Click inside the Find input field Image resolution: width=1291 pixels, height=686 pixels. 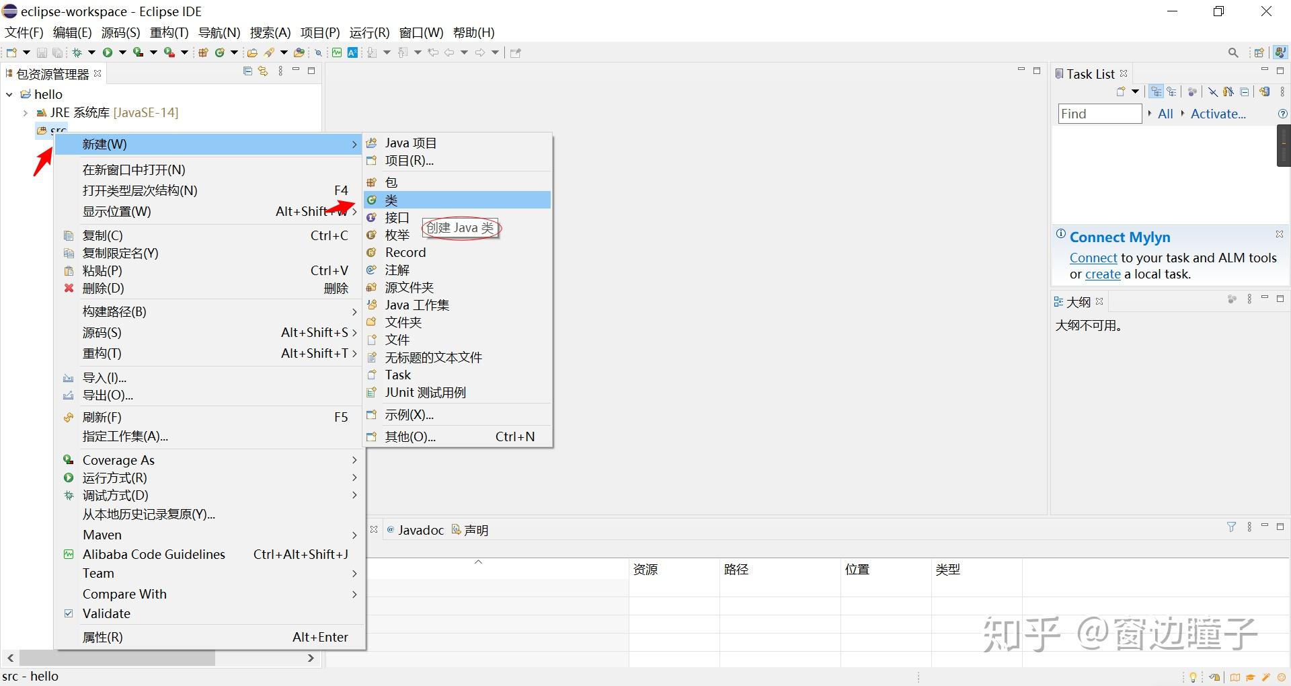pos(1099,113)
